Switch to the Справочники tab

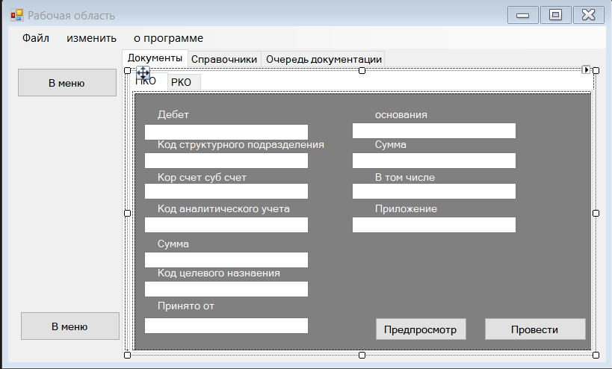tap(224, 59)
